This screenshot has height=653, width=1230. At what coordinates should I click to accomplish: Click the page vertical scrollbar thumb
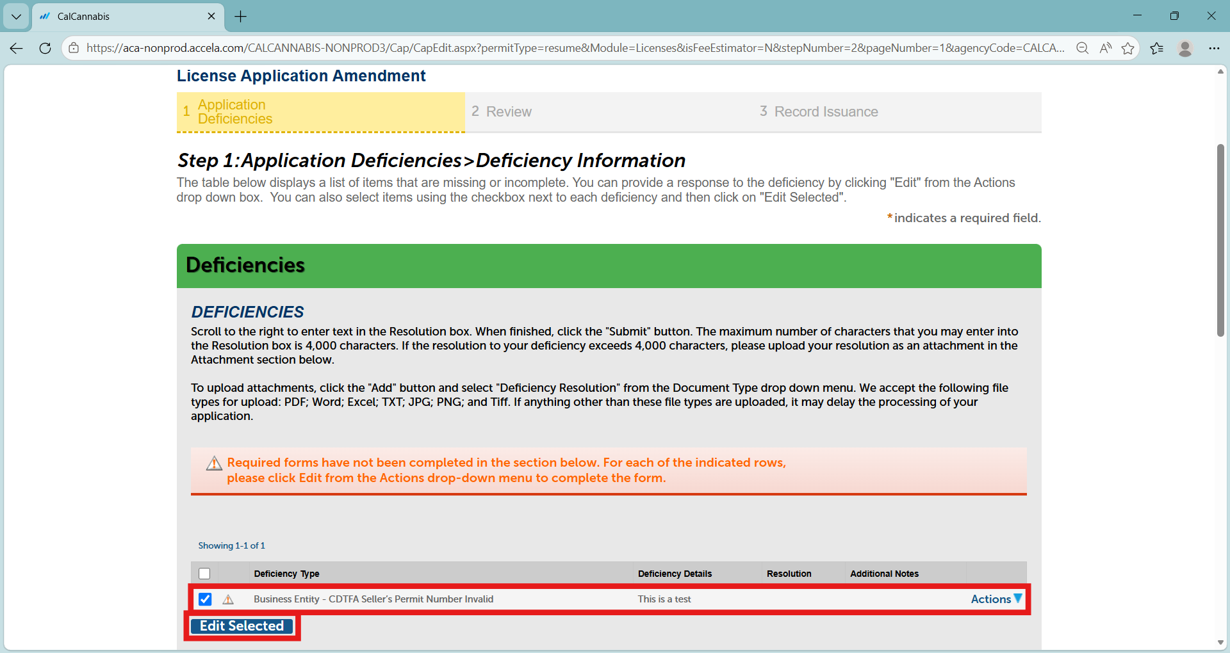tap(1221, 240)
